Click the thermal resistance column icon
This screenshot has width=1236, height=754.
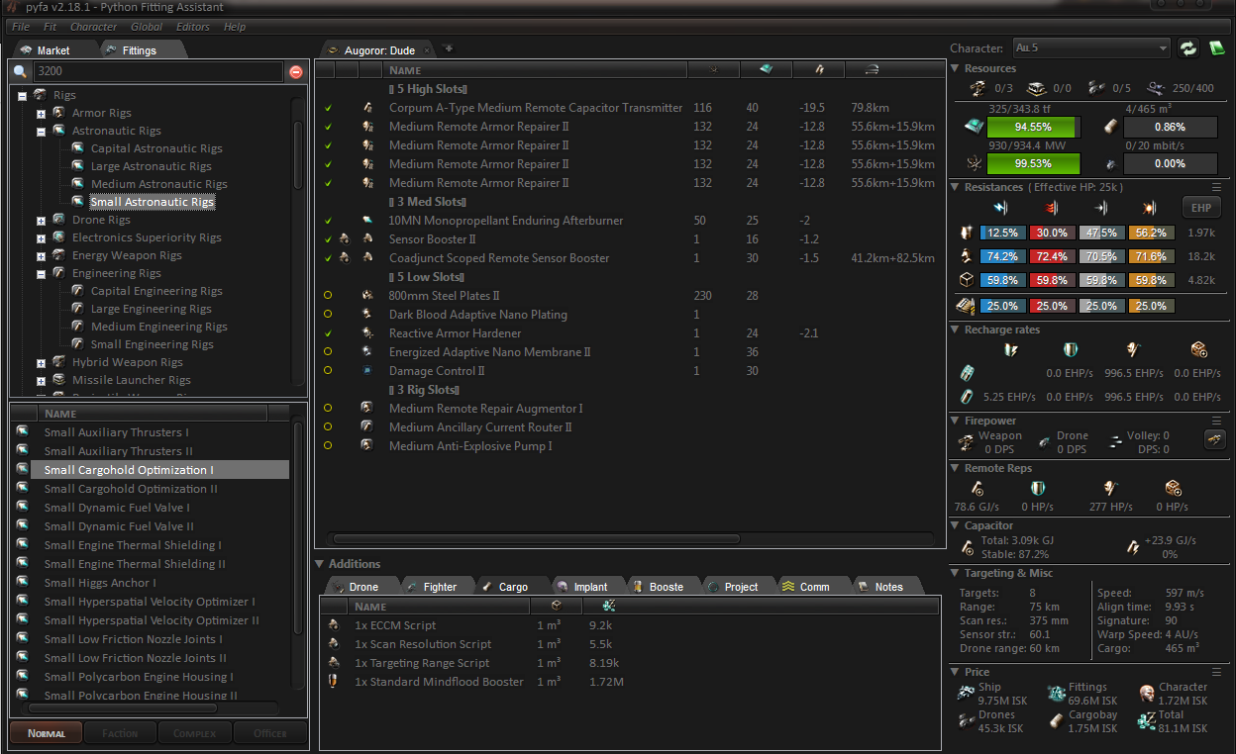(1051, 208)
